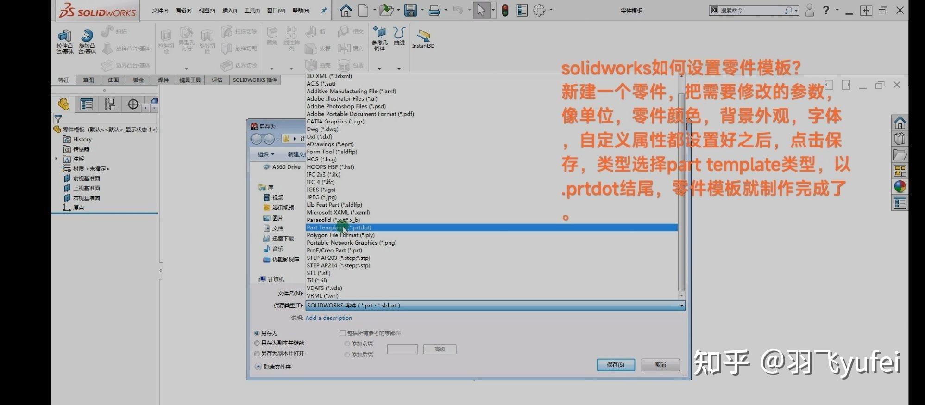Open the Curves tool
This screenshot has width=925, height=405.
399,36
